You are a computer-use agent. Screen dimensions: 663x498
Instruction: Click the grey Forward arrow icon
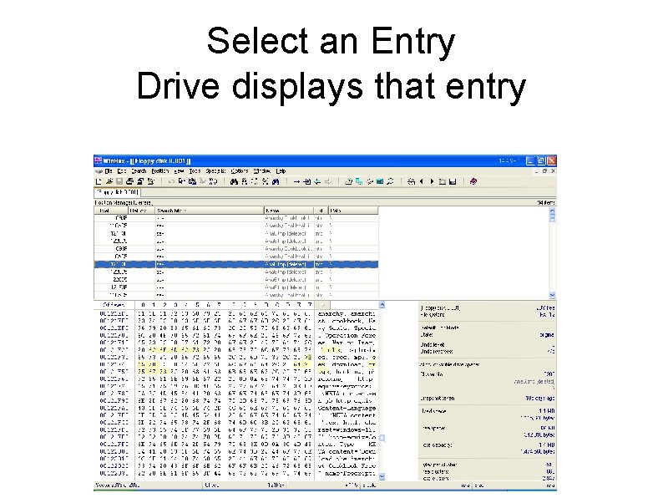click(x=327, y=181)
